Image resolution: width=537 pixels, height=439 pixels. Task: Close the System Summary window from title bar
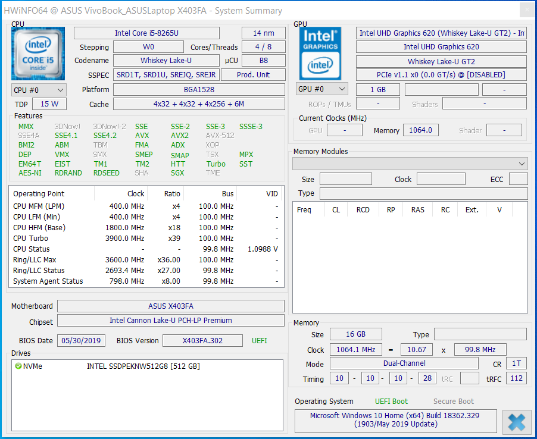click(x=526, y=10)
